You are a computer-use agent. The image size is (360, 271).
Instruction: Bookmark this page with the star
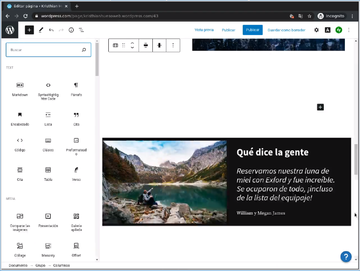(x=309, y=16)
